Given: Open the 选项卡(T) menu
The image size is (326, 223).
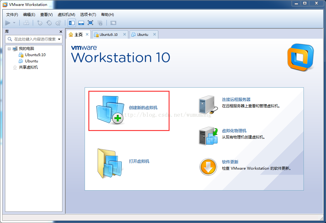Looking at the screenshot, I should (88, 15).
